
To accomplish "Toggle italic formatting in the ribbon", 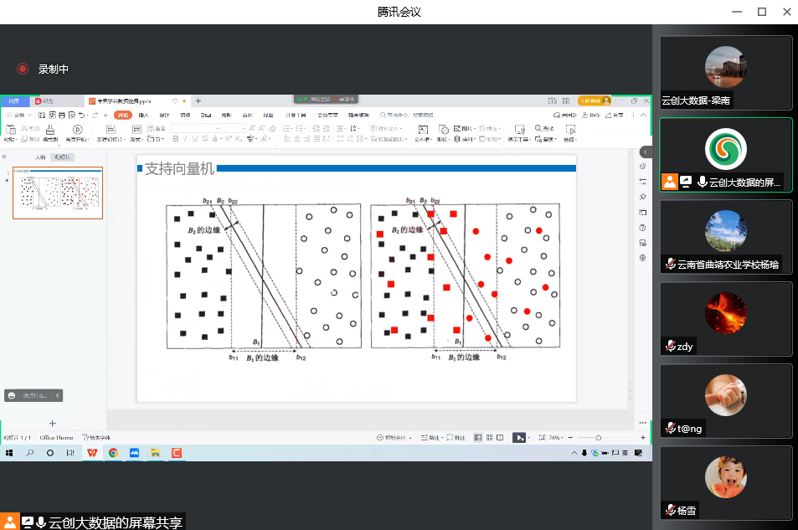I will pos(185,139).
